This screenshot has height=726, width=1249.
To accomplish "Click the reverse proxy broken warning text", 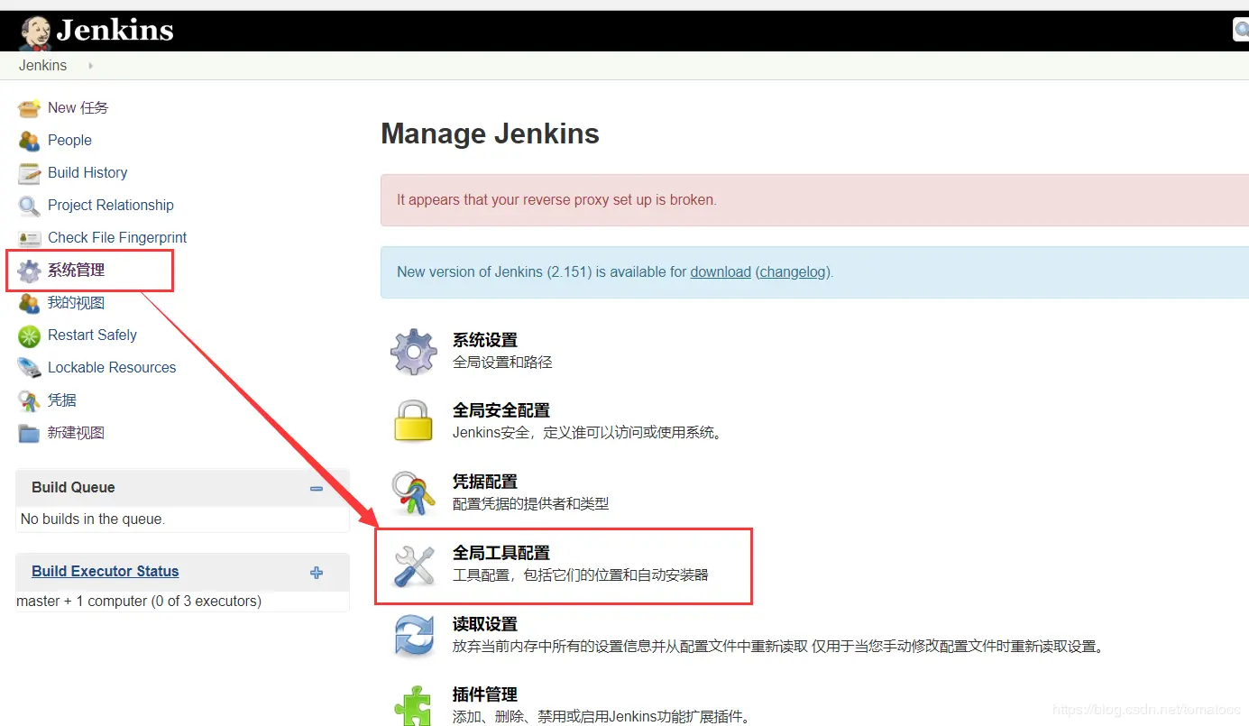I will (556, 199).
